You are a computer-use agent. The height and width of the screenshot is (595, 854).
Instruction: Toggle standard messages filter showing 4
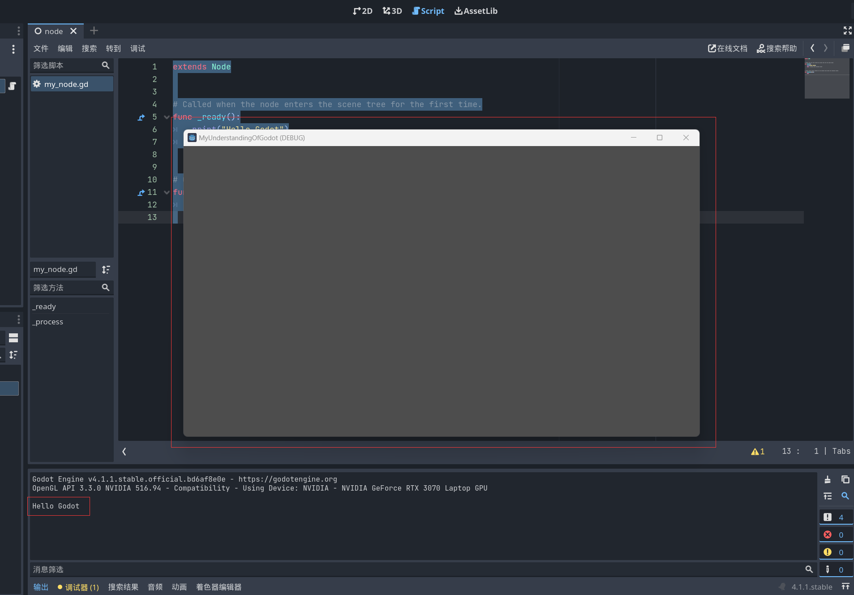[836, 517]
